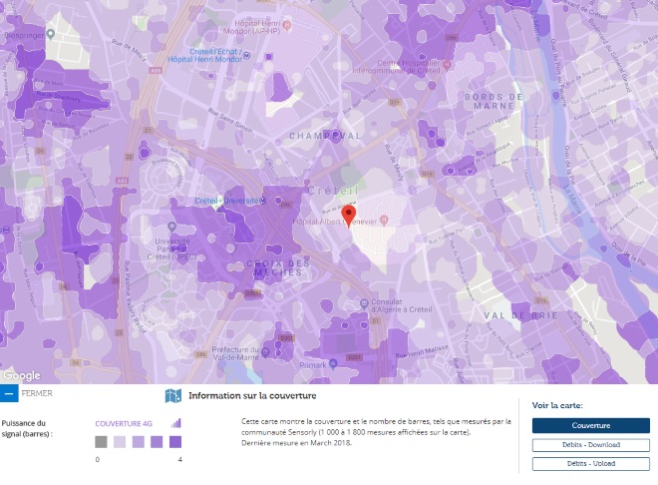
Task: Click 'Dernière mesure en March 2018' text
Action: [x=296, y=443]
